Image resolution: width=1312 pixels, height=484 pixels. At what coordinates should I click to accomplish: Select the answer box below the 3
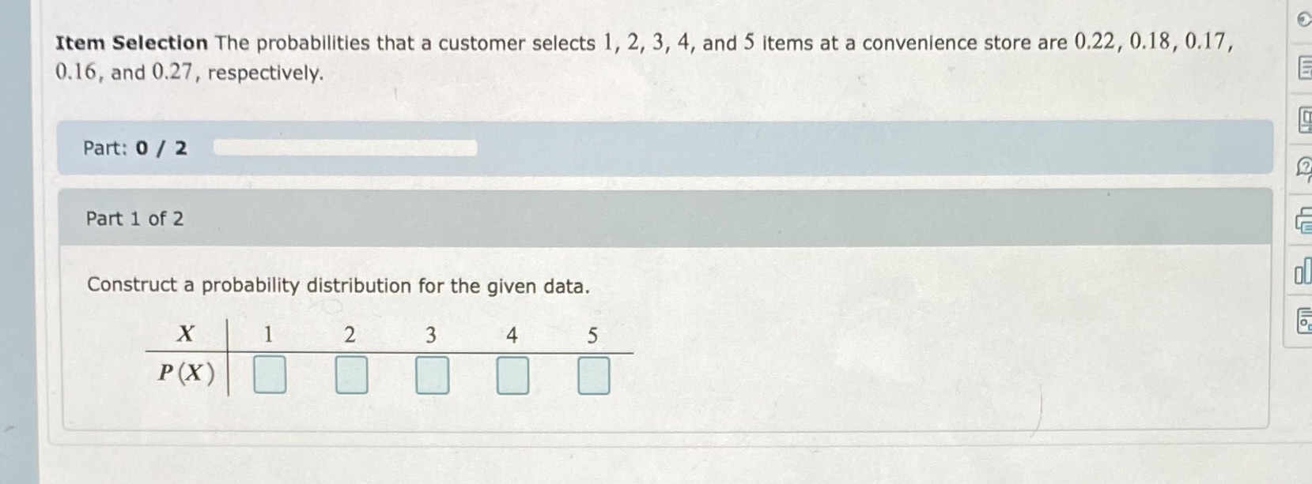tap(432, 376)
